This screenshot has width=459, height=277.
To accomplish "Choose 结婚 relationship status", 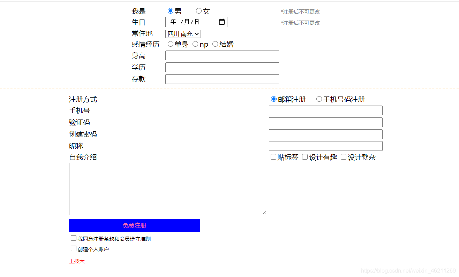I will pos(215,44).
